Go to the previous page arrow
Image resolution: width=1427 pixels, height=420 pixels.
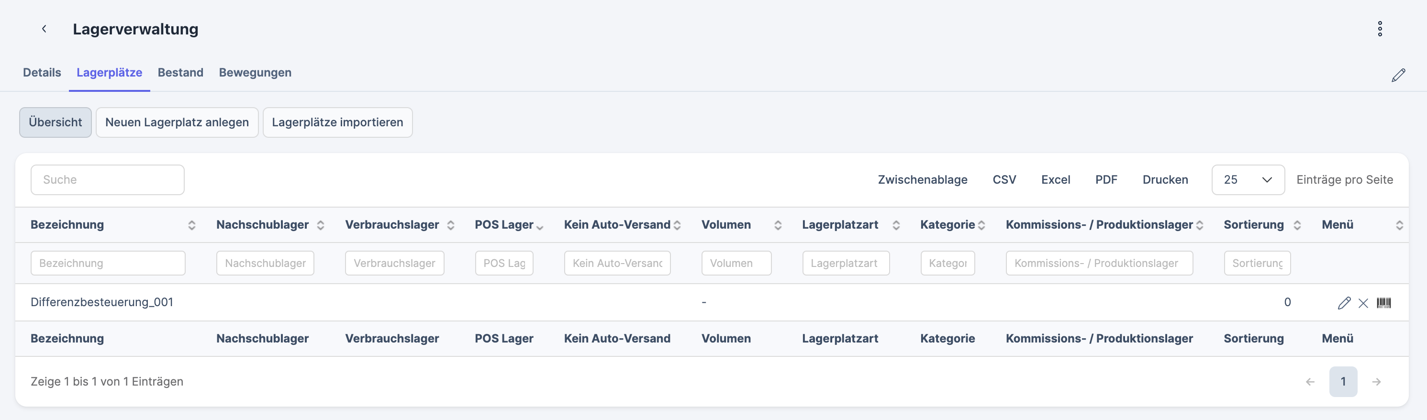[x=1310, y=382]
